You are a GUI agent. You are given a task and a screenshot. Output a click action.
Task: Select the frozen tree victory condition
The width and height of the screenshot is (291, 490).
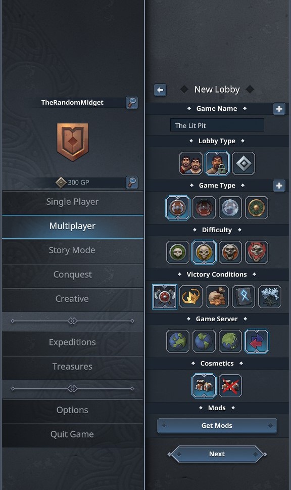click(269, 296)
